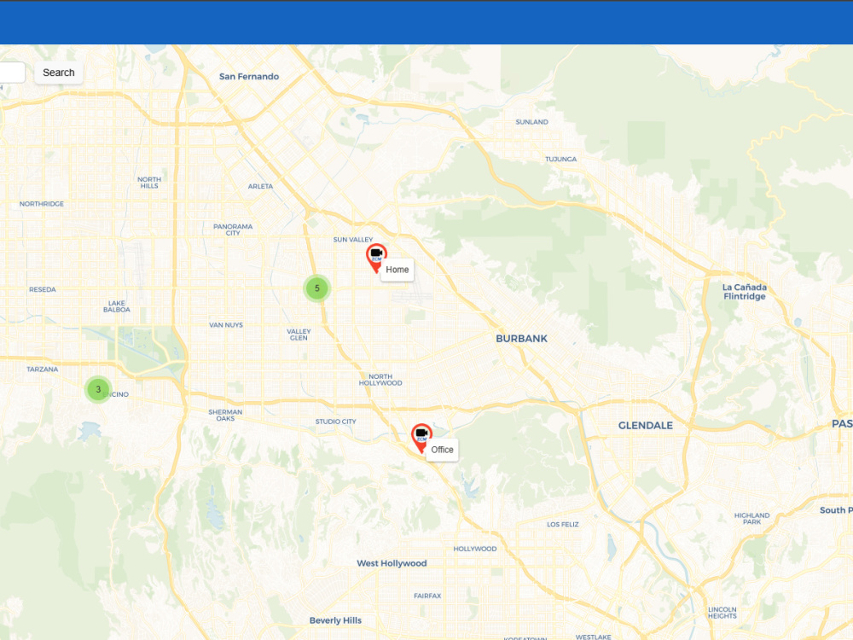Open the Home marker label

pyautogui.click(x=397, y=270)
